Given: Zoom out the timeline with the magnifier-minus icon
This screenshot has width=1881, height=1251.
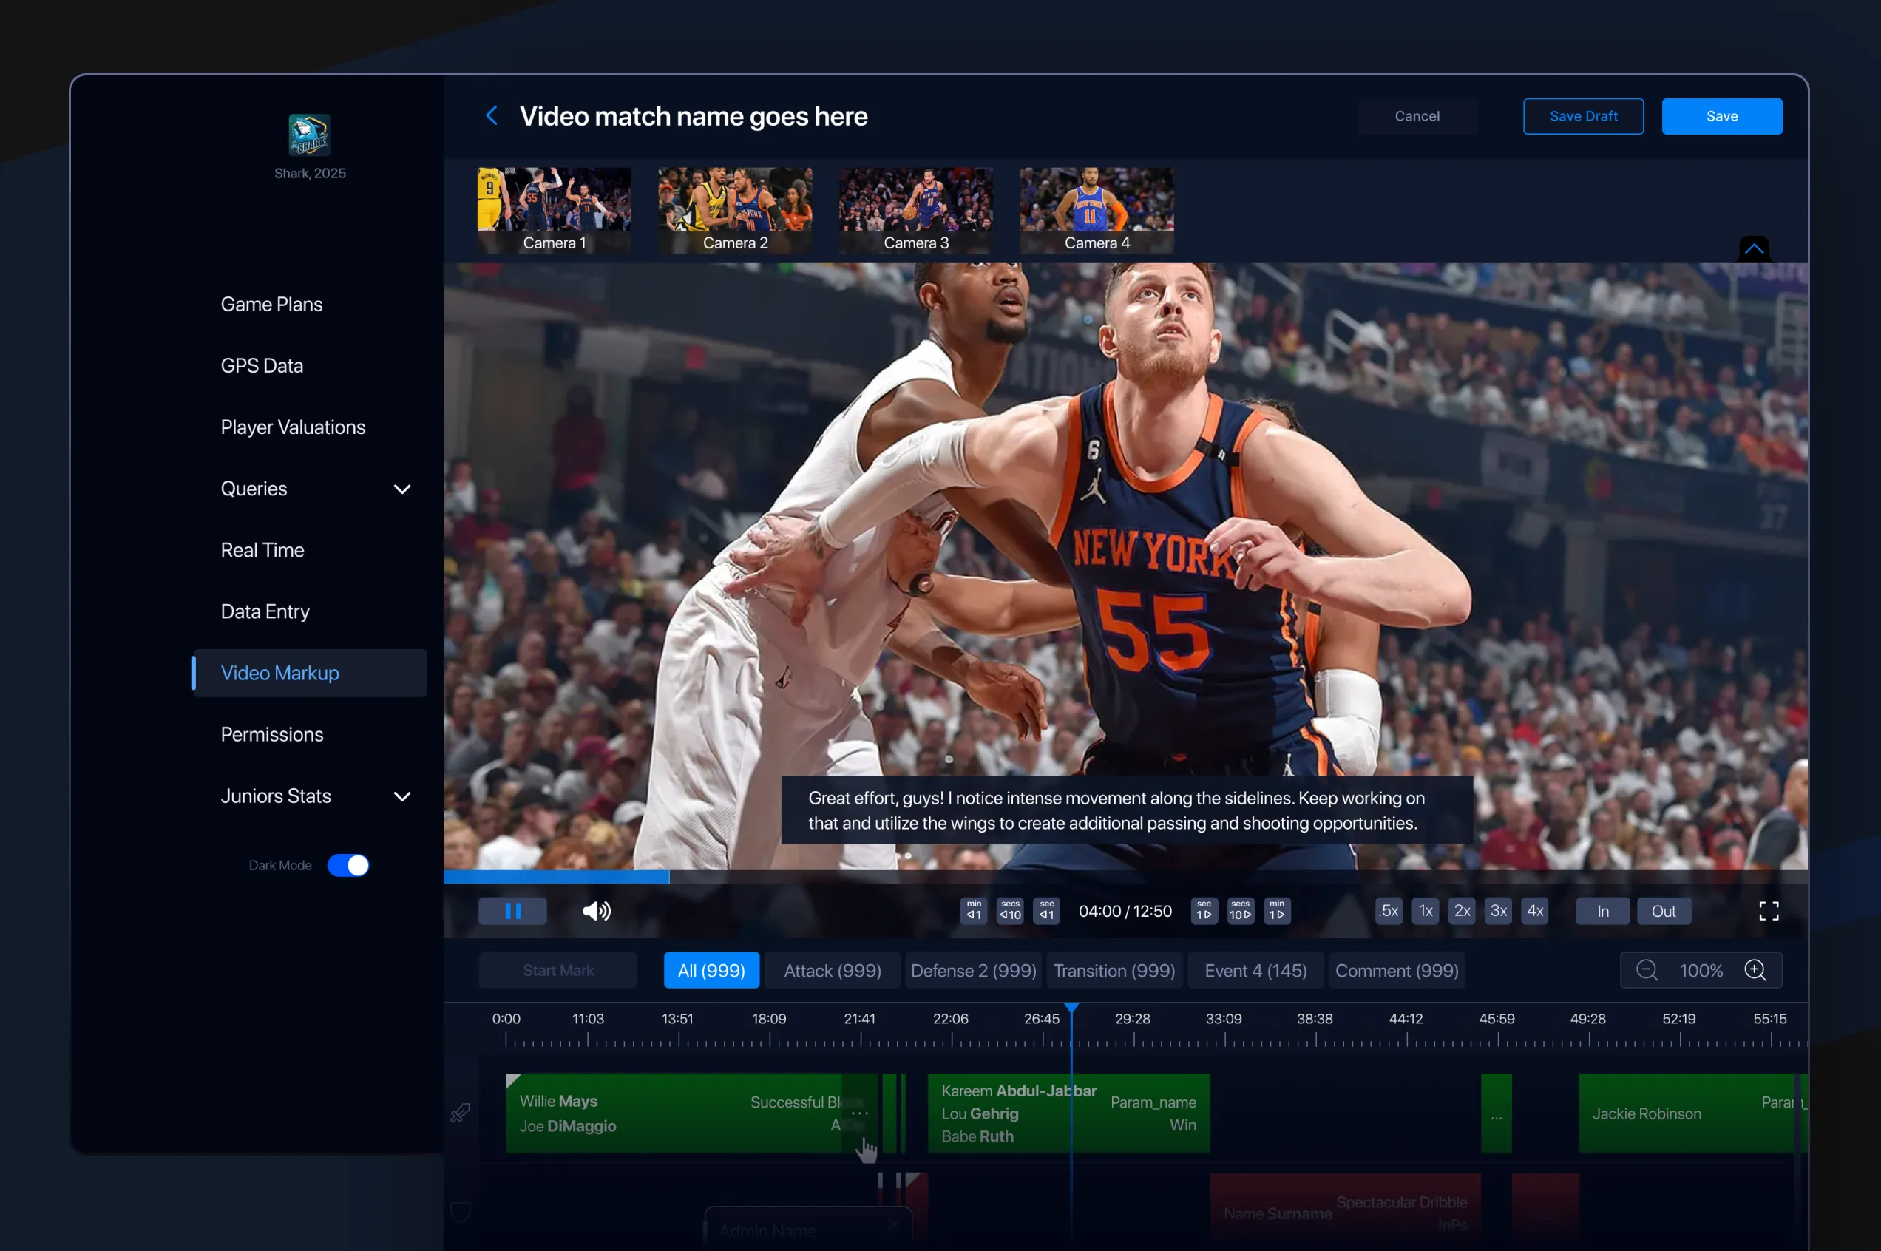Looking at the screenshot, I should point(1647,970).
